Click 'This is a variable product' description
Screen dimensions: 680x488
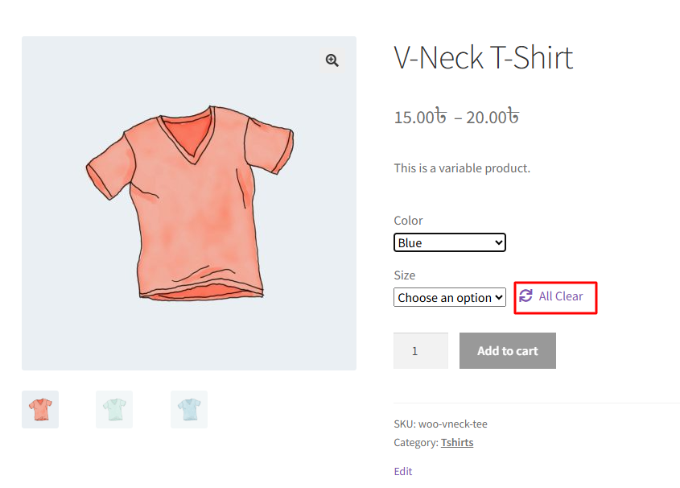[x=462, y=168]
